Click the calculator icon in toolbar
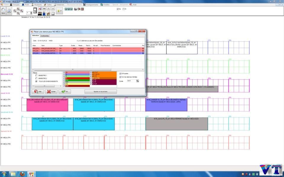The image size is (284, 177). [35, 11]
